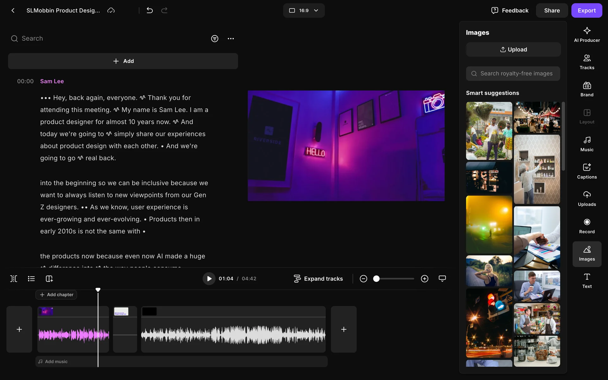Click the Export button

coord(586,10)
